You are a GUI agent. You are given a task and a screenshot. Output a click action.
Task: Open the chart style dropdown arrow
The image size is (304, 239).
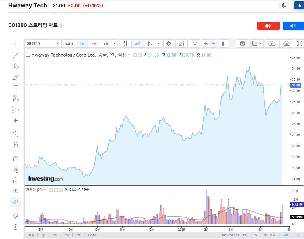[x=159, y=43]
